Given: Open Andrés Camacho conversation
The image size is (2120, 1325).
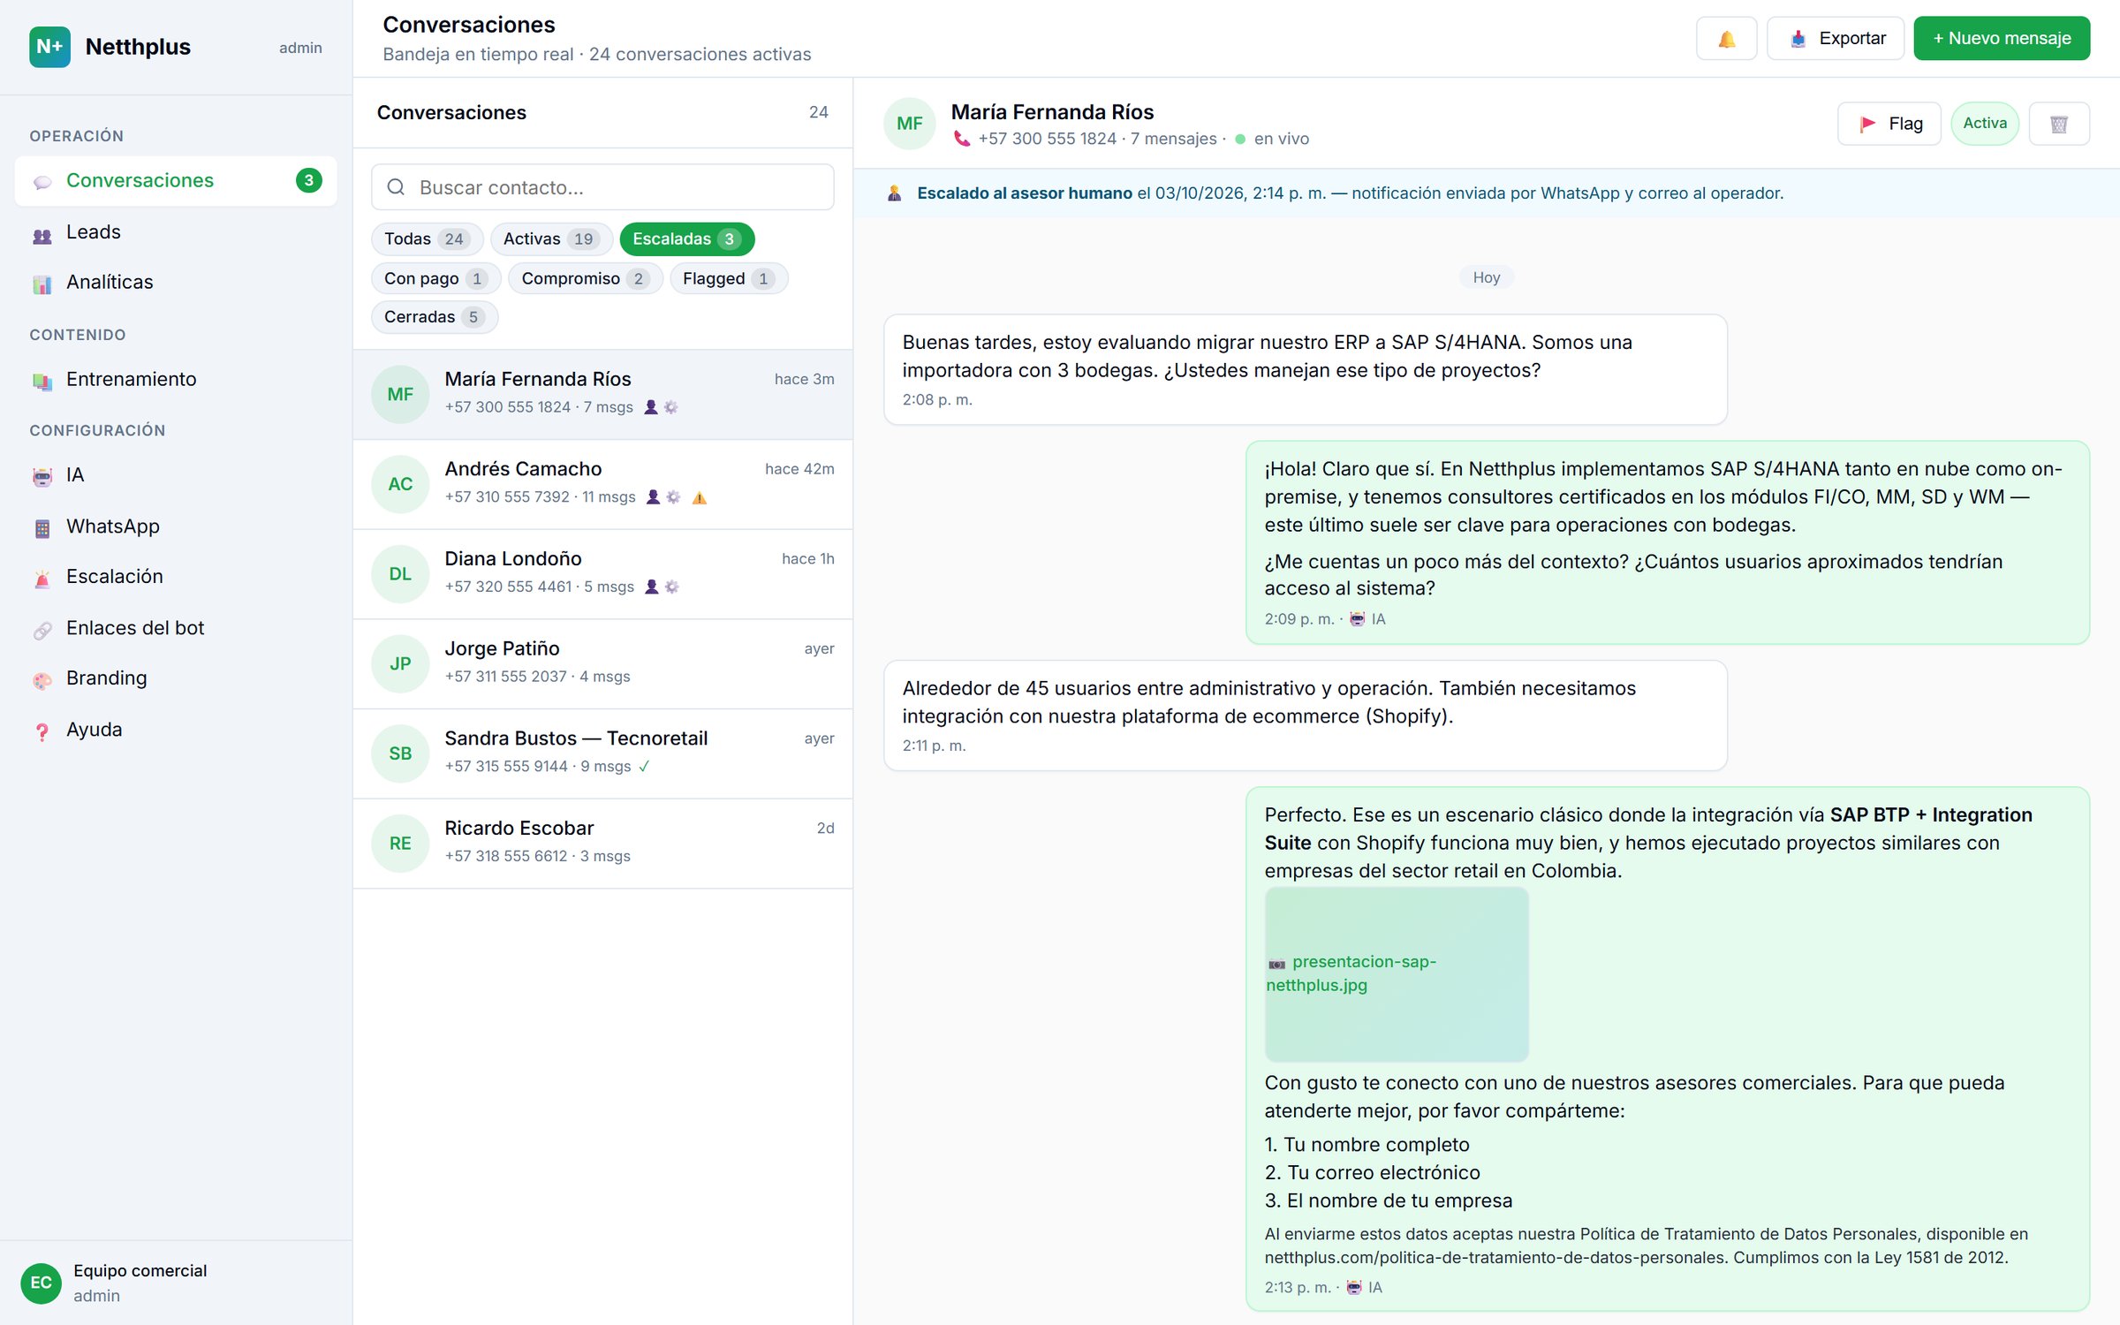Looking at the screenshot, I should [x=602, y=484].
